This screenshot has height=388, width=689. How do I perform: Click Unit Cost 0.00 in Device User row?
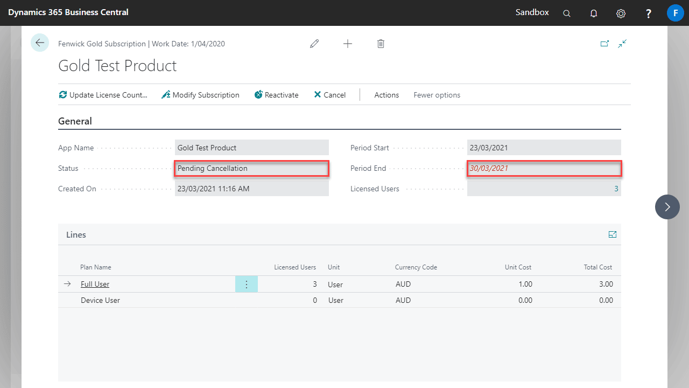pos(525,300)
